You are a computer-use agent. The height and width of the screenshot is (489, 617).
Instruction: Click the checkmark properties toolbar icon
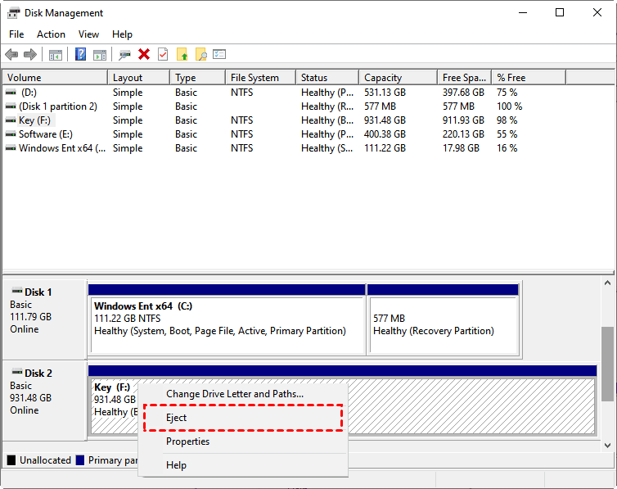[x=163, y=55]
